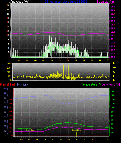Click the Rainfall (.in) legend label
The height and width of the screenshot is (143, 121).
7,84
